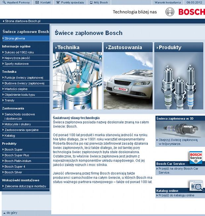Return to Strona startowa Bosch.pl

[22, 21]
